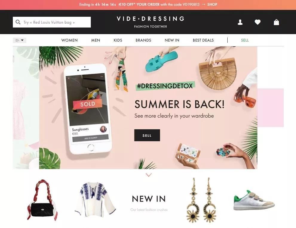Open the KIDS menu
Screen dimensions: 296x228
click(118, 40)
